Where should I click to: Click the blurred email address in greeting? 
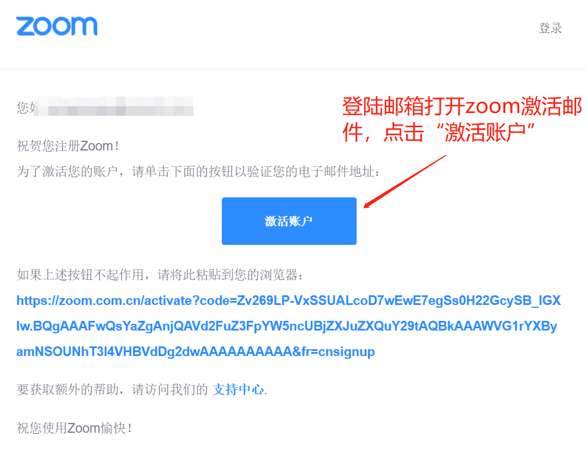(x=114, y=106)
